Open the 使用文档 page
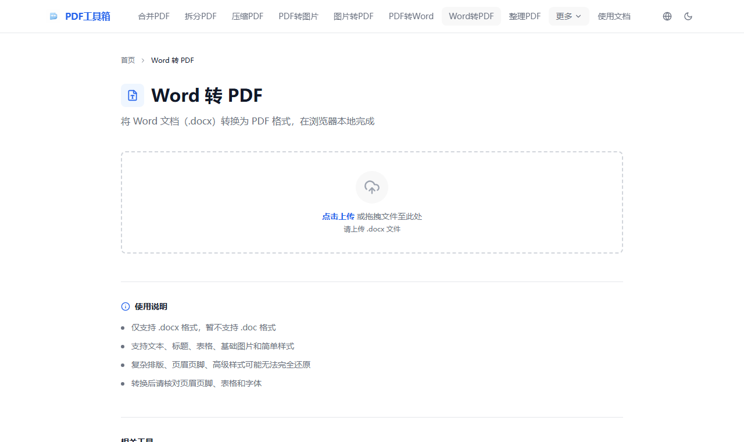 [x=614, y=16]
